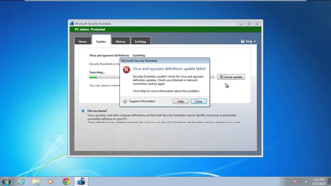The height and width of the screenshot is (186, 331).
Task: Open the Windows Start menu
Action: pos(6,181)
